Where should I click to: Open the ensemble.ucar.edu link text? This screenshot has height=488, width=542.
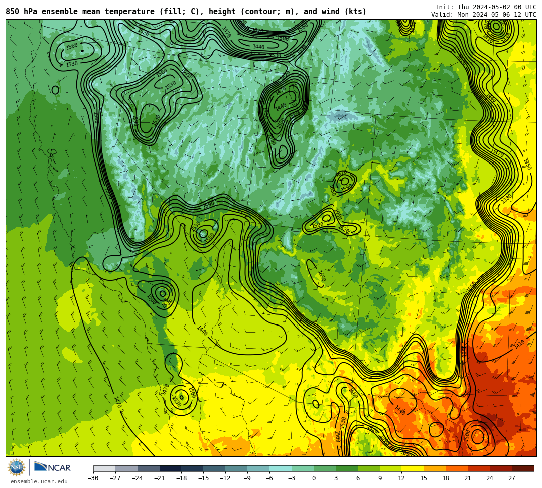tap(39, 481)
